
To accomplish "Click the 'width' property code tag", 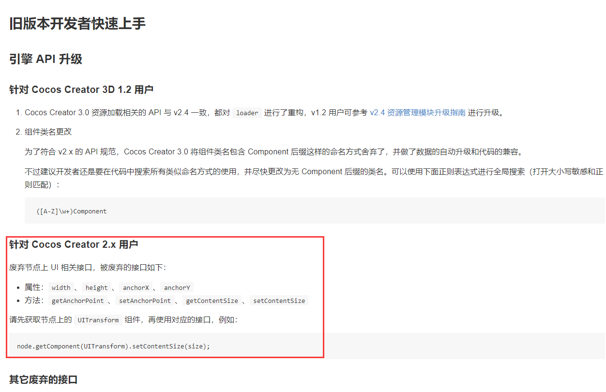I will [61, 287].
